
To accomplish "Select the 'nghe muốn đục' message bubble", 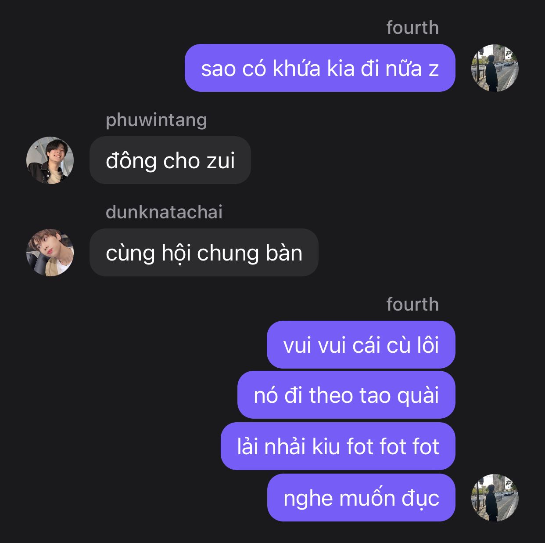I will tap(361, 498).
